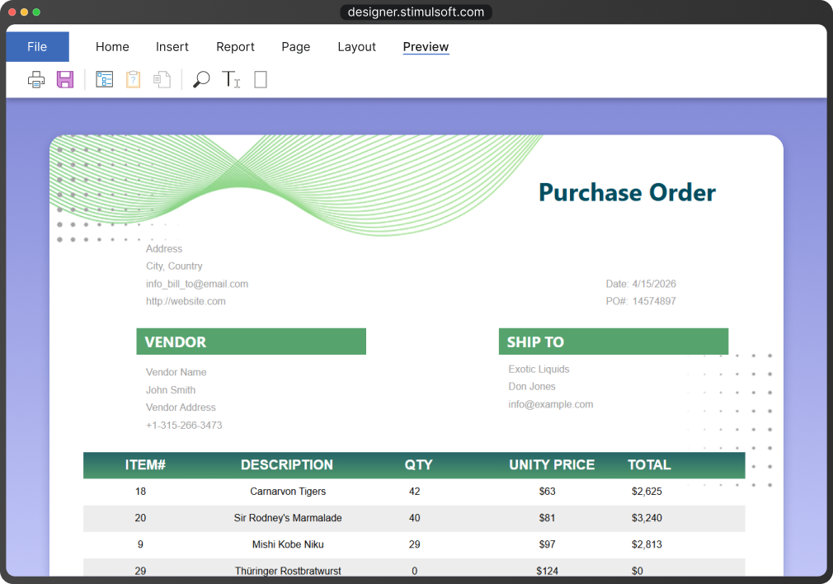833x584 pixels.
Task: Select the Report tab
Action: [x=235, y=47]
